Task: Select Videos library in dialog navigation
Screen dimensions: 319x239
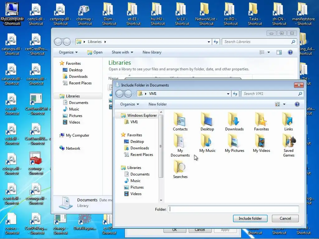Action: tap(133, 194)
